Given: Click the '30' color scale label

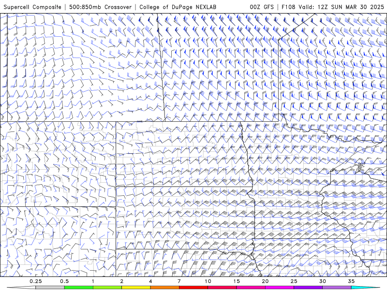Looking at the screenshot, I should (323, 281).
